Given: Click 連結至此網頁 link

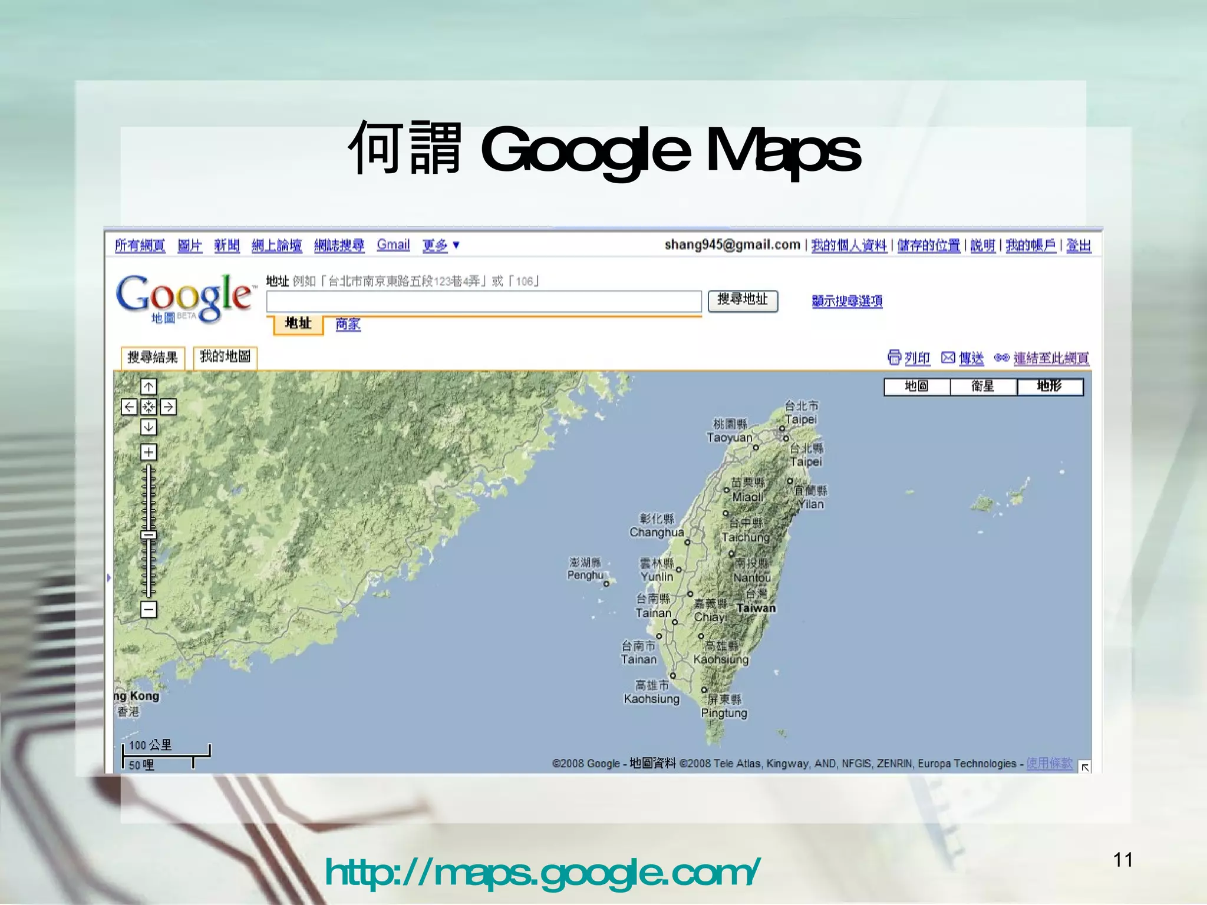Looking at the screenshot, I should point(1051,358).
